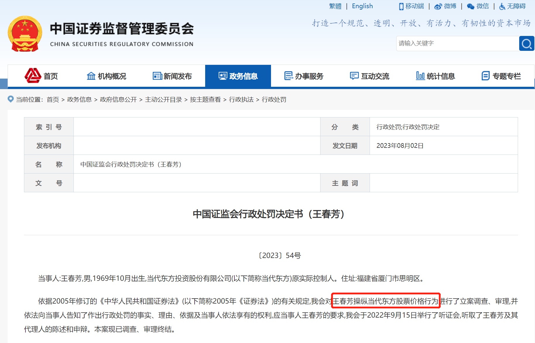
Task: Click the location pin icon before 当前位置
Action: point(11,99)
